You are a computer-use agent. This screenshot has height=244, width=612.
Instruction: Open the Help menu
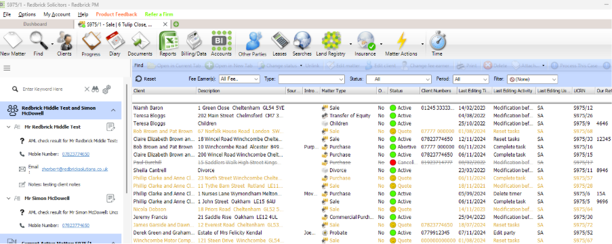[x=83, y=14]
